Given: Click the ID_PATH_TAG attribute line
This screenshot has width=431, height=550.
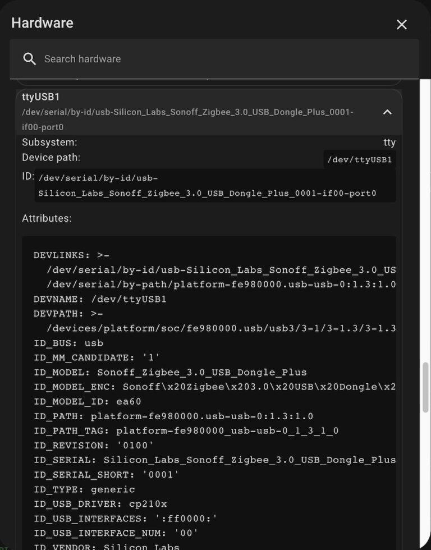Looking at the screenshot, I should 186,430.
